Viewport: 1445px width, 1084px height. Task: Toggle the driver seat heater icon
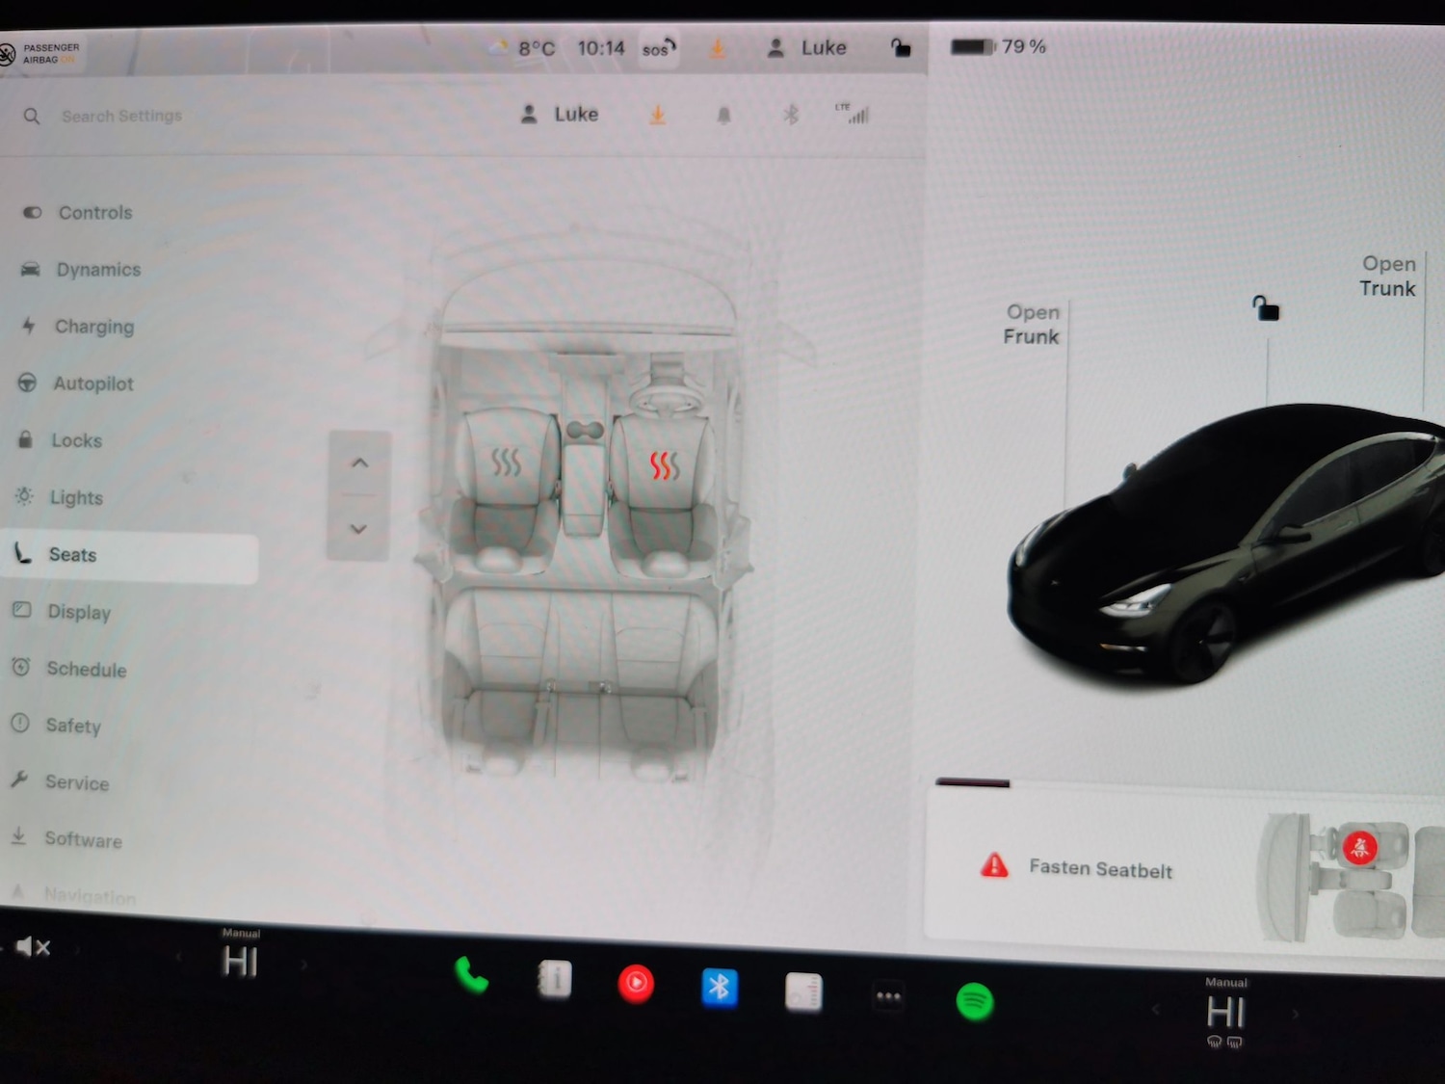(665, 463)
